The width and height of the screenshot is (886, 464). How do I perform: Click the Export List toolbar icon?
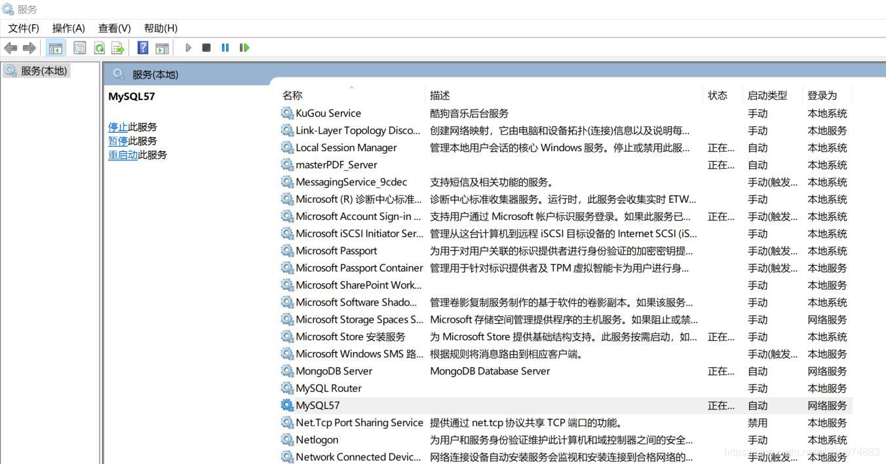click(x=118, y=48)
